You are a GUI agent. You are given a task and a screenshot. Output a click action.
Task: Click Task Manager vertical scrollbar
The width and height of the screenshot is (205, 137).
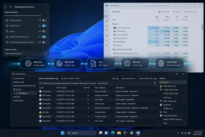pyautogui.click(x=202, y=27)
